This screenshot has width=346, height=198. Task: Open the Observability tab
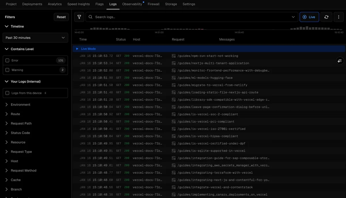[x=132, y=4]
